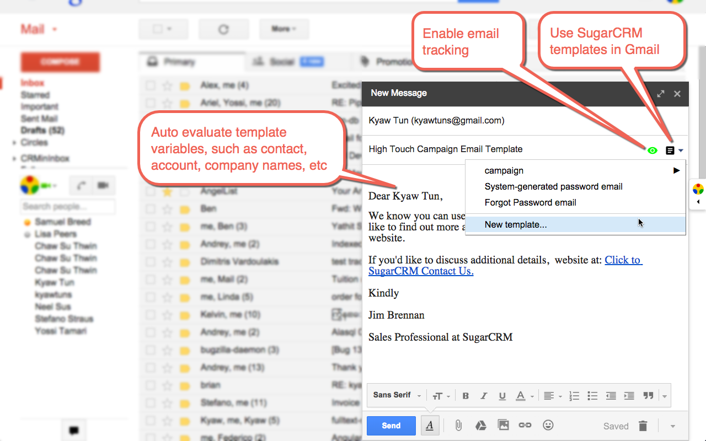The image size is (706, 441).
Task: Tick the checkbox for the Ben email
Action: click(x=150, y=209)
